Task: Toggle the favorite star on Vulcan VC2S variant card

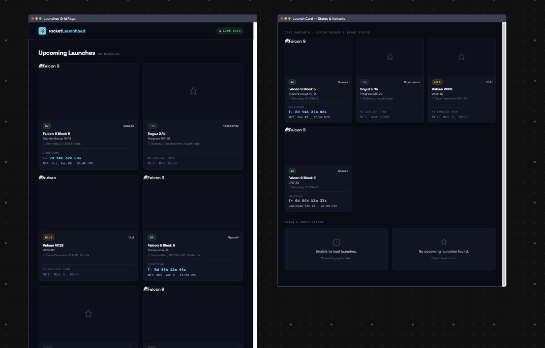Action: (x=461, y=57)
